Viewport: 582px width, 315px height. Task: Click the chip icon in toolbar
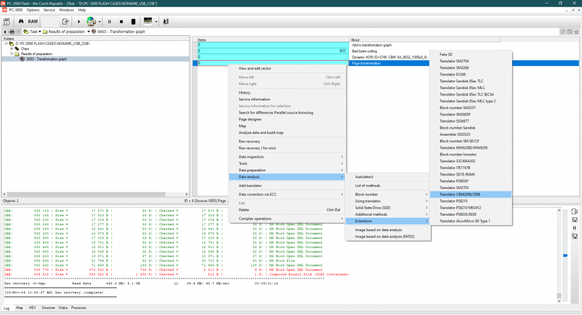[133, 21]
